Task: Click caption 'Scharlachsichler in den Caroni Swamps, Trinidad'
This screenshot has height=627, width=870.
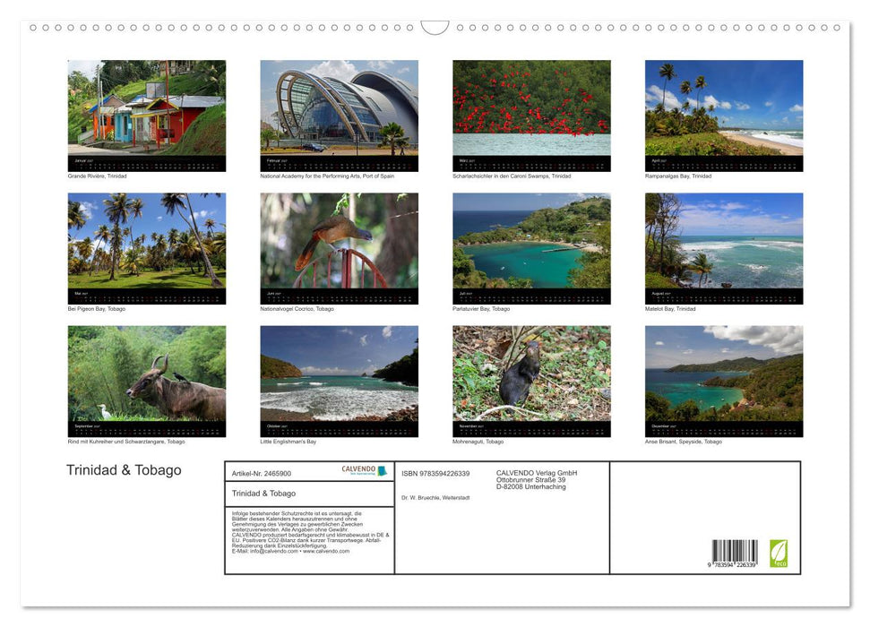Action: (512, 176)
